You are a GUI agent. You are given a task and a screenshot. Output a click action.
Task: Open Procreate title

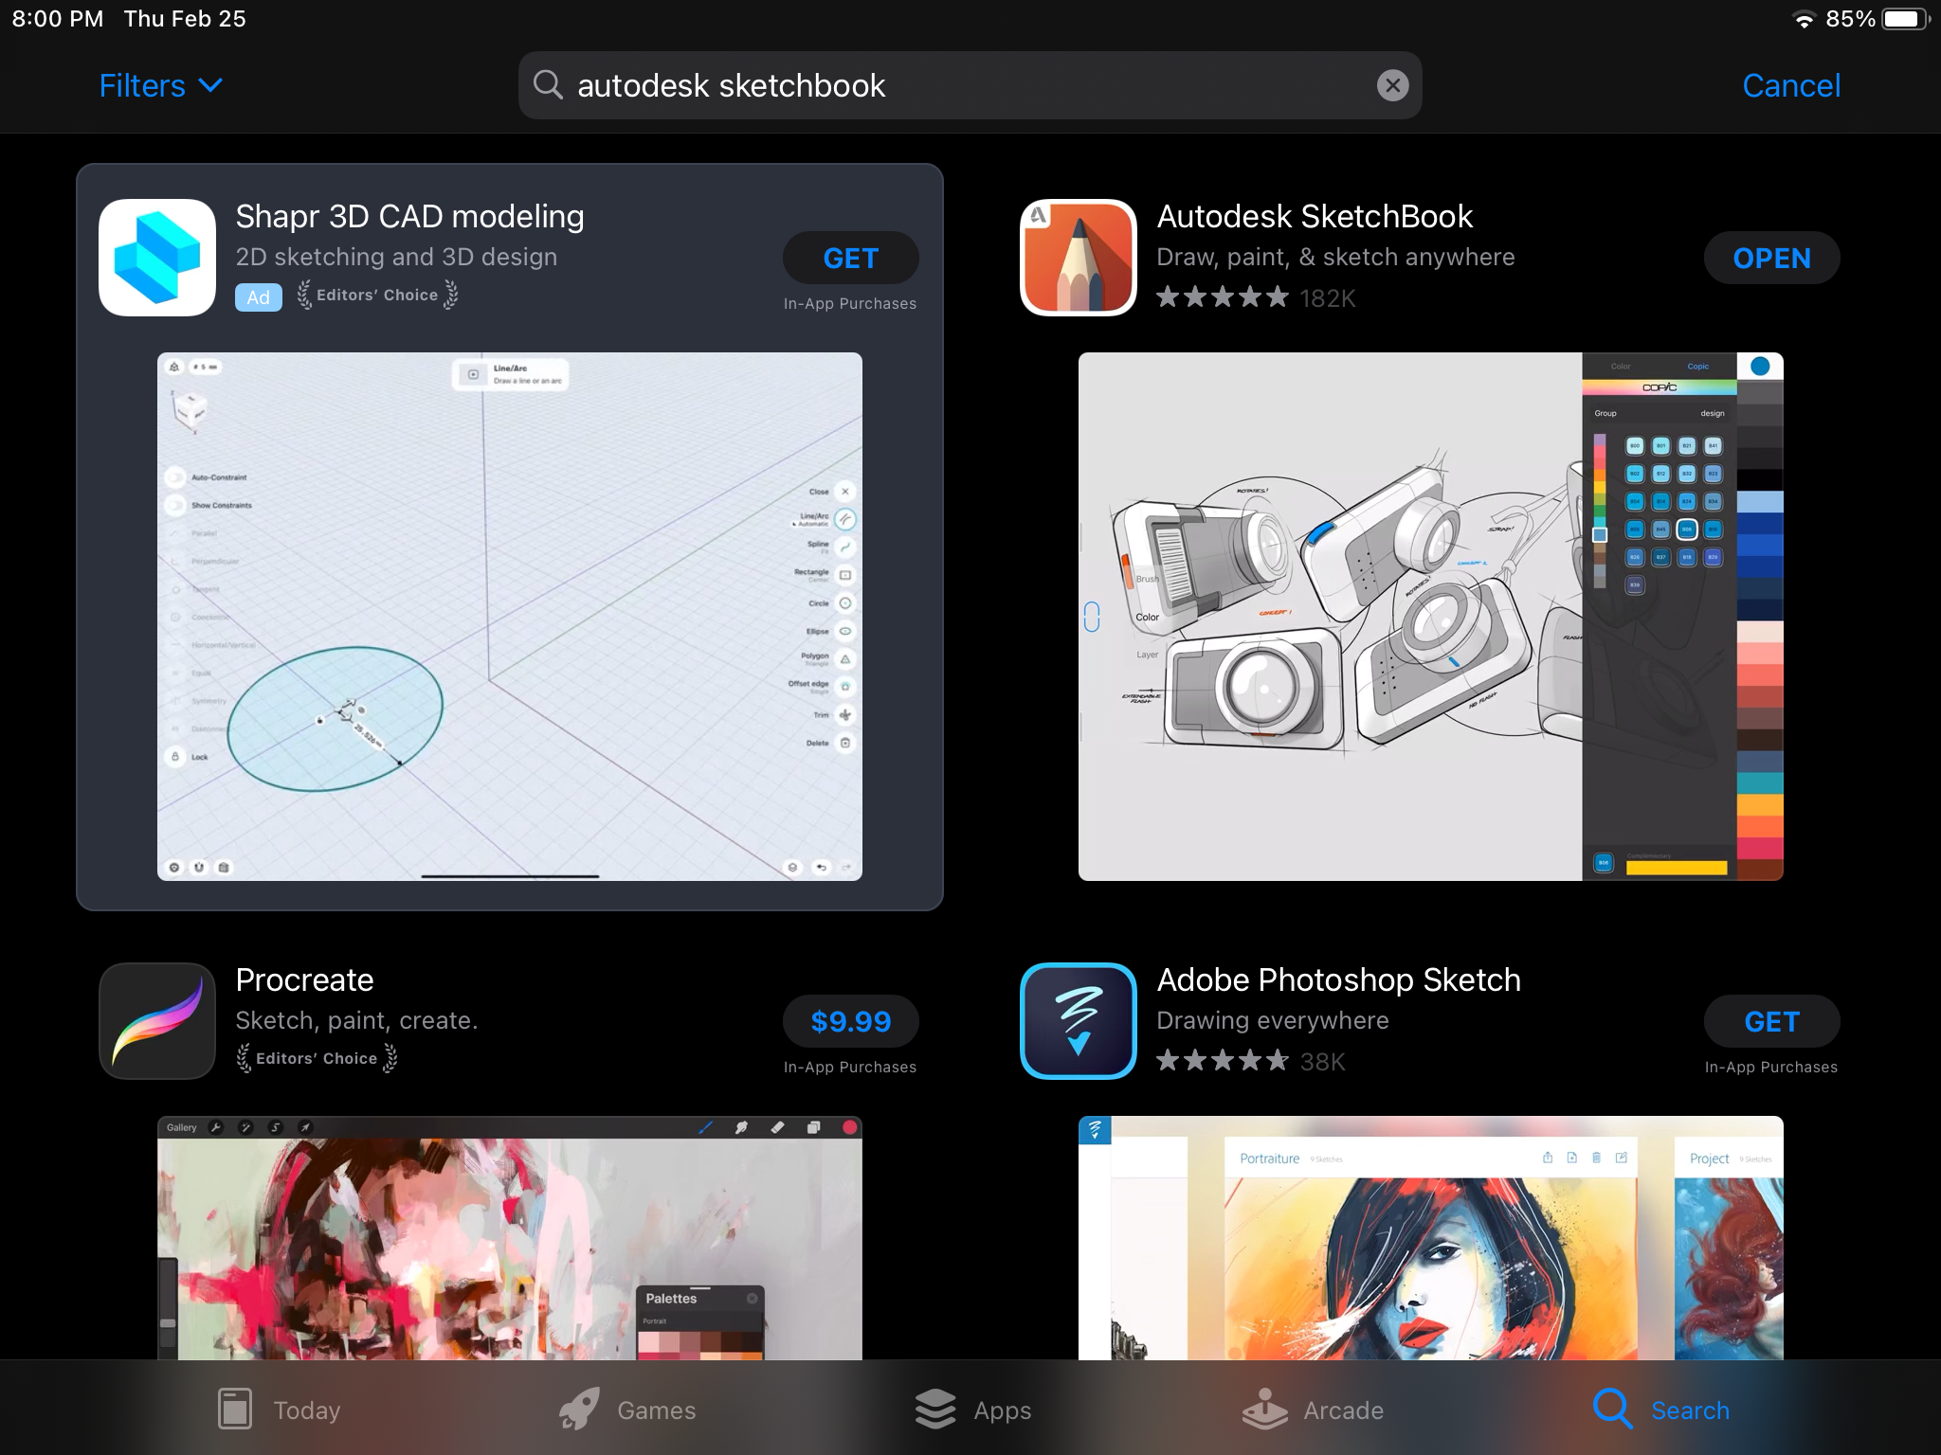point(304,979)
